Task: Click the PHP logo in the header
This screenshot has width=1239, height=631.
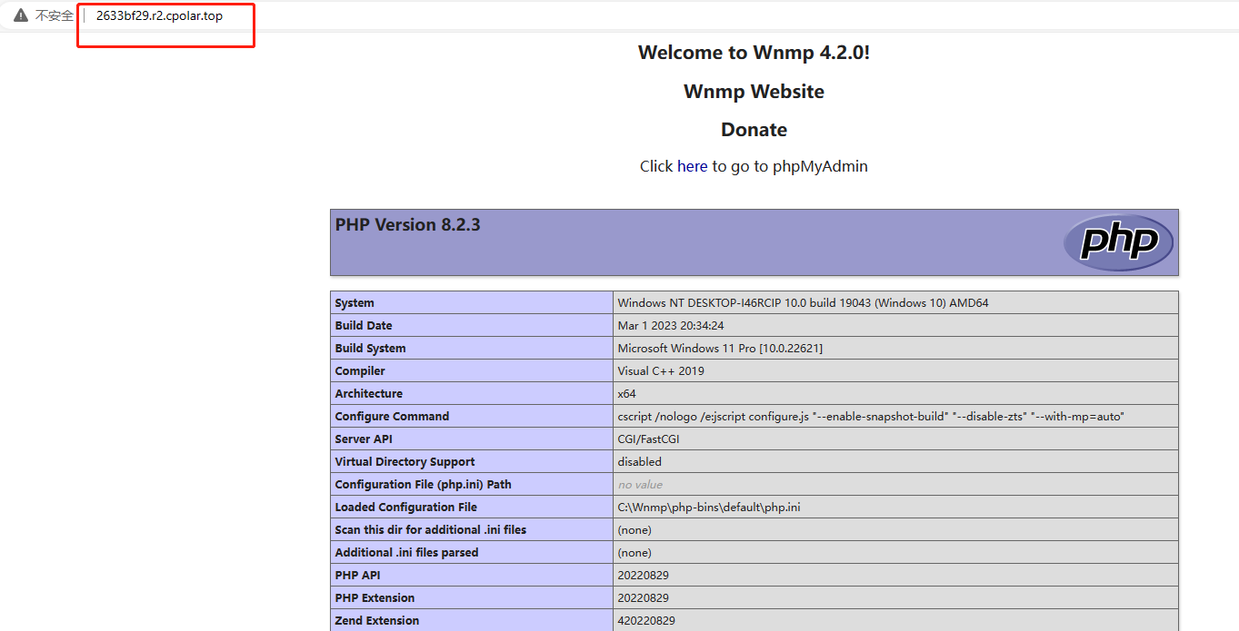Action: pos(1118,242)
